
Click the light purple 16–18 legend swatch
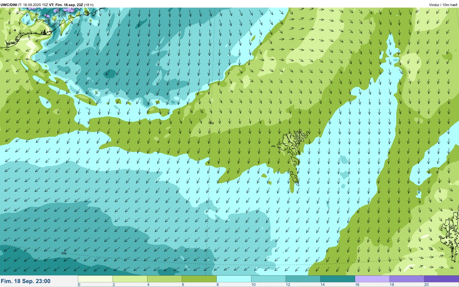click(x=372, y=279)
